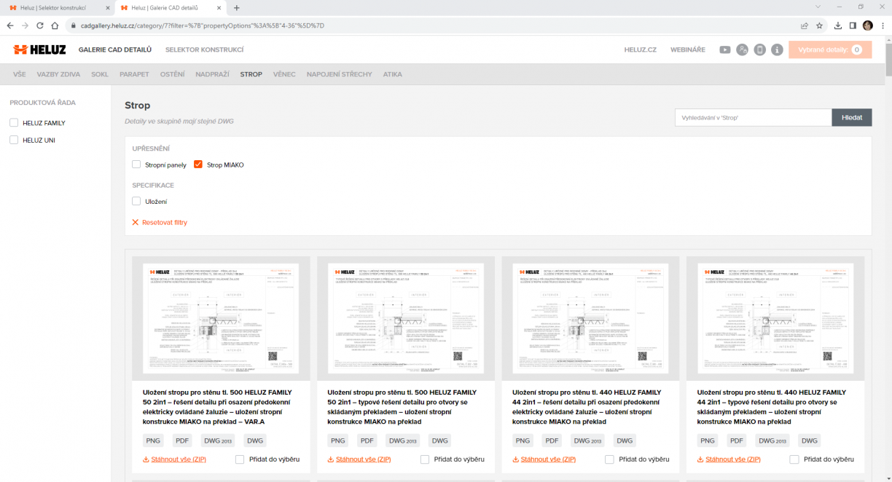The height and width of the screenshot is (482, 892).
Task: Check 'Přidat do výběru' on the VAR.A card
Action: click(x=240, y=459)
